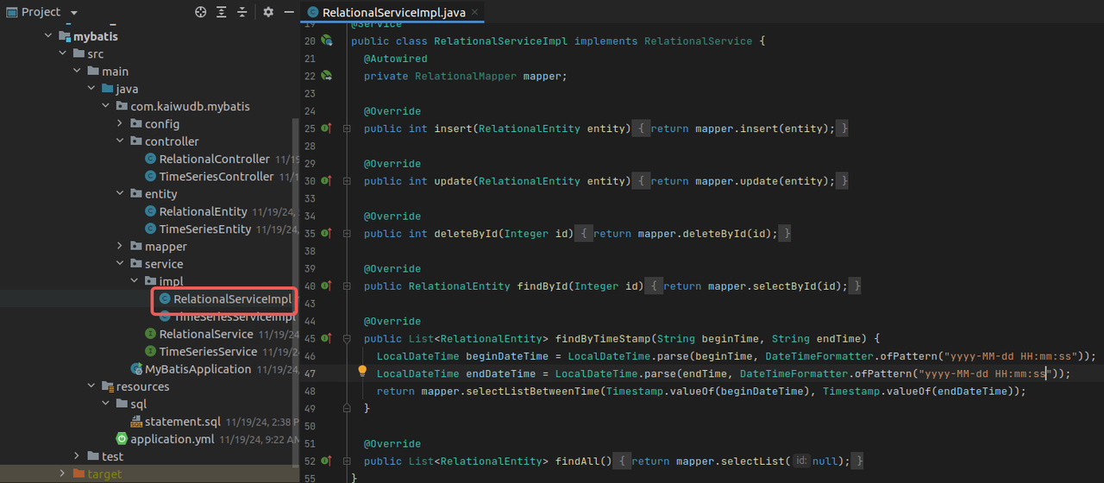Image resolution: width=1104 pixels, height=483 pixels.
Task: Click the Spring bean gutter icon on line 20
Action: [327, 41]
